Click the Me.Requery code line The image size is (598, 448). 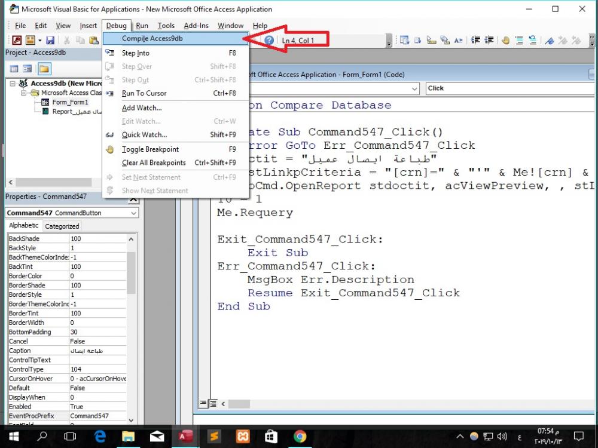[255, 213]
